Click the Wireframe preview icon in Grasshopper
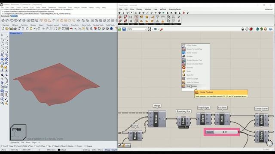Screen dimensions: 275x154 [247, 29]
